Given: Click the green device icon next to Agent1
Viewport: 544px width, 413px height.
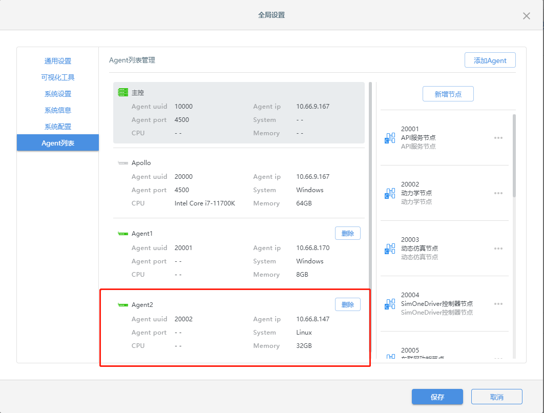Looking at the screenshot, I should (122, 234).
